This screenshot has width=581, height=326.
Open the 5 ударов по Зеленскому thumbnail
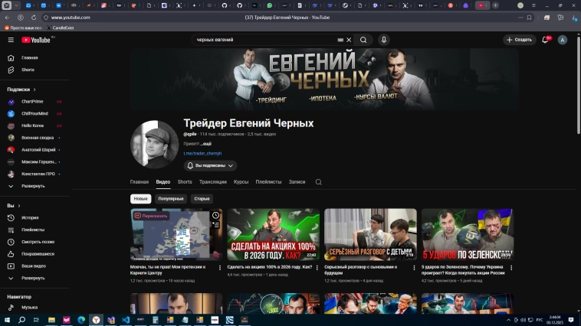coord(468,234)
